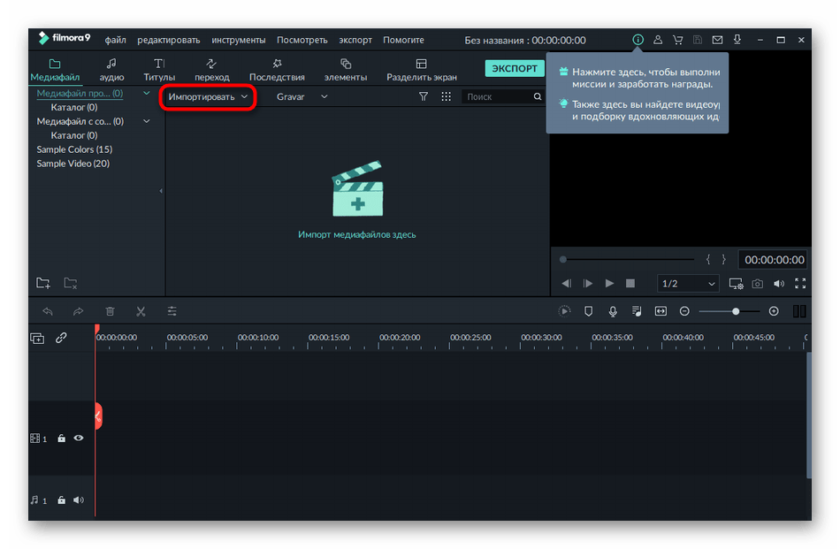The width and height of the screenshot is (840, 549).
Task: Click the Импорт медиафайлов здесь link
Action: click(x=356, y=234)
